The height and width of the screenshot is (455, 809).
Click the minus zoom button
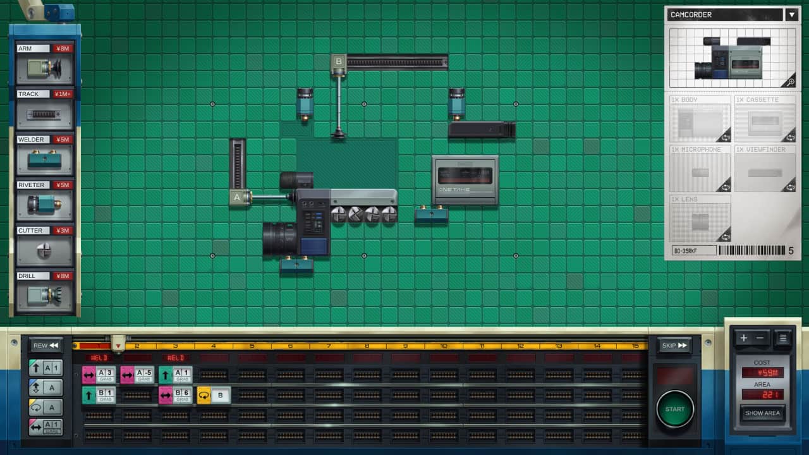[x=760, y=338]
